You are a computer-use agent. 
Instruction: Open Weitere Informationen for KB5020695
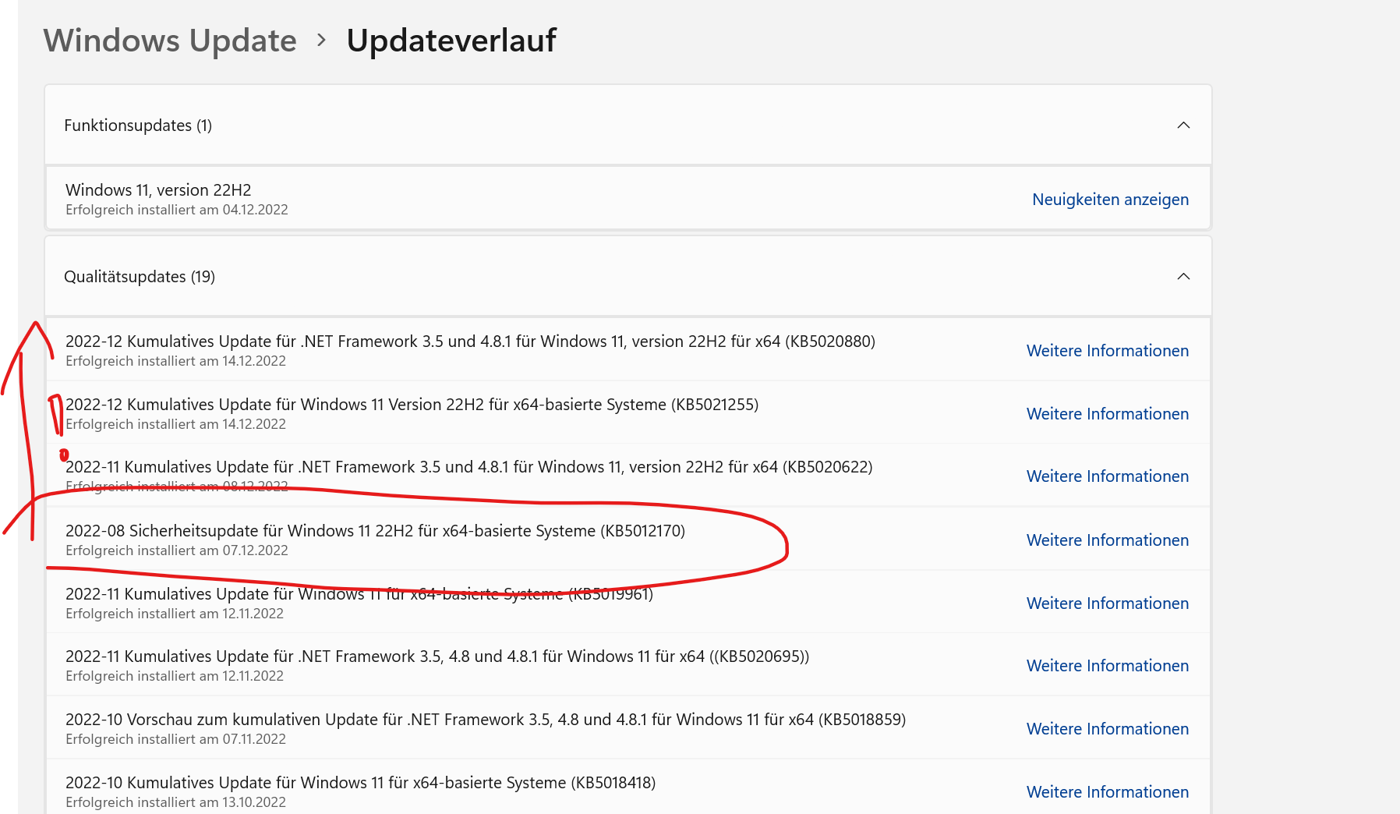(x=1107, y=666)
